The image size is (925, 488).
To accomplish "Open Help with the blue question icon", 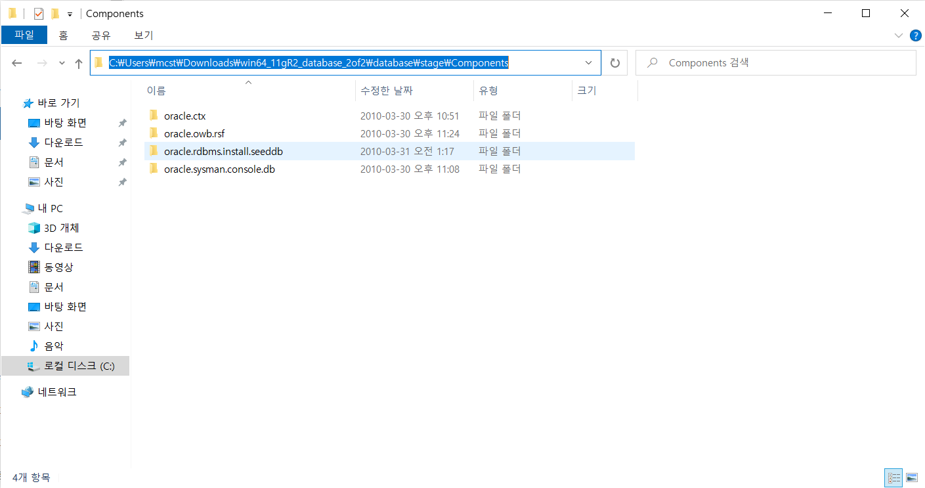I will (916, 35).
